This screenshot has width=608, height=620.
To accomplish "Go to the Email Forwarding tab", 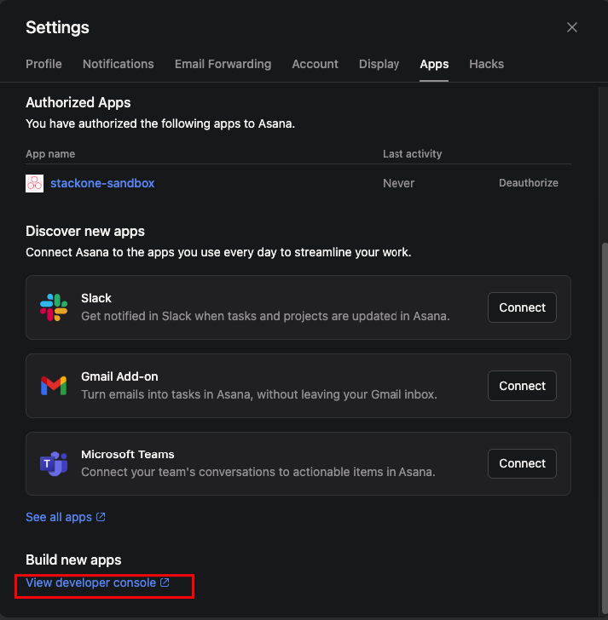I will [223, 64].
